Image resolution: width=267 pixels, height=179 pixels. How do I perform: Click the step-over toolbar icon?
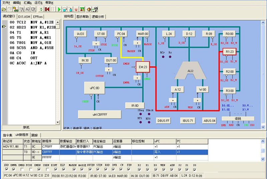[x=65, y=9]
